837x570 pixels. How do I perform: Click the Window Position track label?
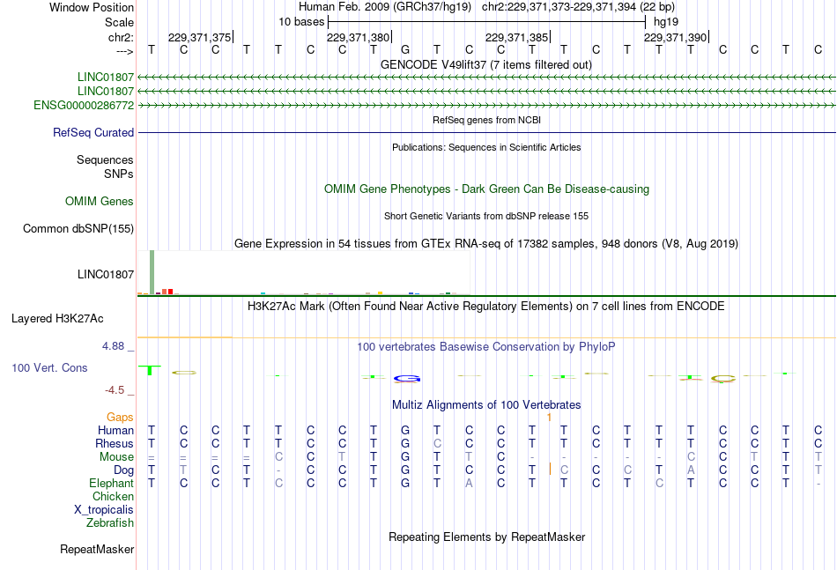pos(92,7)
